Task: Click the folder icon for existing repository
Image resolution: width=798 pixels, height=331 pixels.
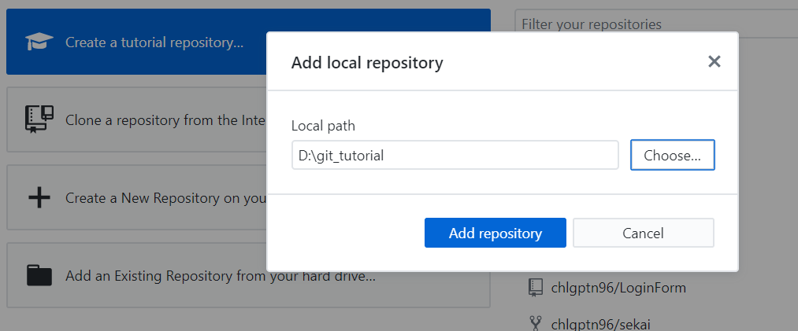Action: point(39,276)
